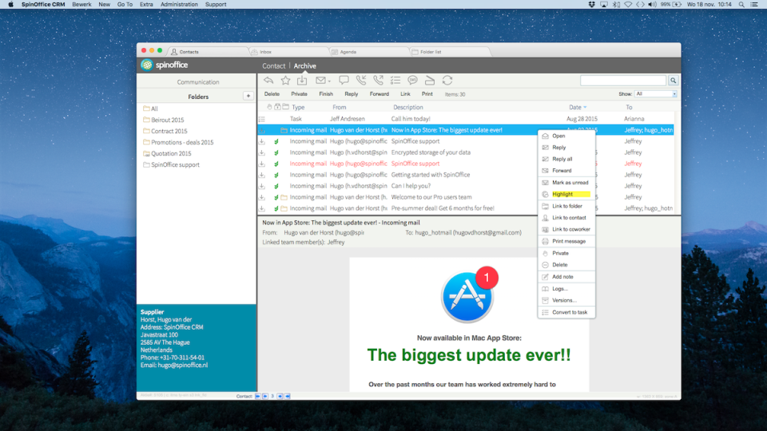The width and height of the screenshot is (767, 431).
Task: Select the Contract 2015 folder
Action: tap(165, 131)
